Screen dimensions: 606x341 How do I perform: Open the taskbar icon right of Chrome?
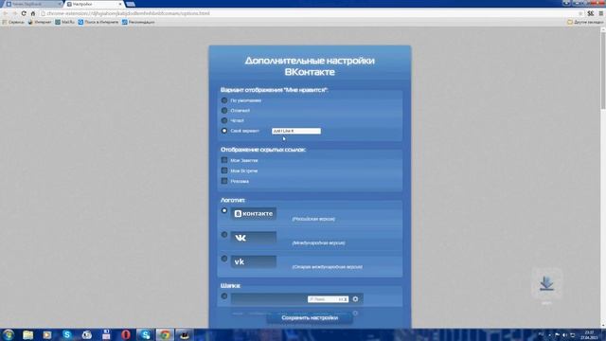tap(185, 334)
